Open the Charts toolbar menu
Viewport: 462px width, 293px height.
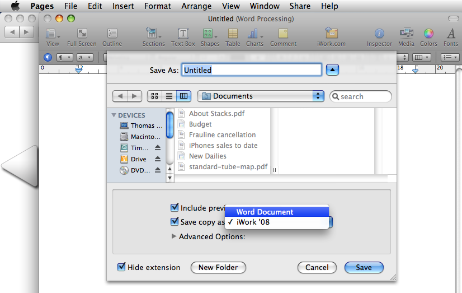(254, 37)
